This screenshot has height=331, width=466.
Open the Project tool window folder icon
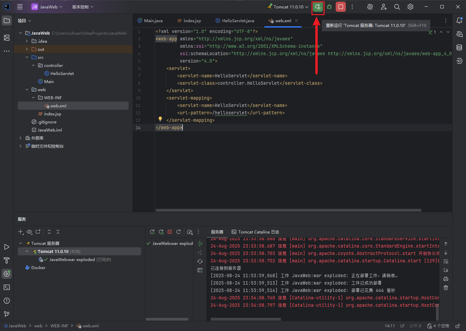7,21
